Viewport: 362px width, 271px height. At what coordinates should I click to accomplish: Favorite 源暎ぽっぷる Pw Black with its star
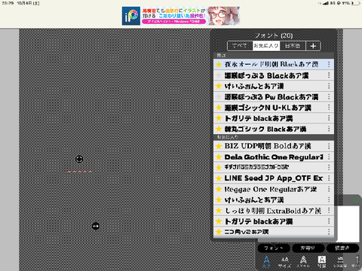[219, 97]
